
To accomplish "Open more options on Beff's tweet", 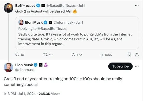I will pos(137,5).
